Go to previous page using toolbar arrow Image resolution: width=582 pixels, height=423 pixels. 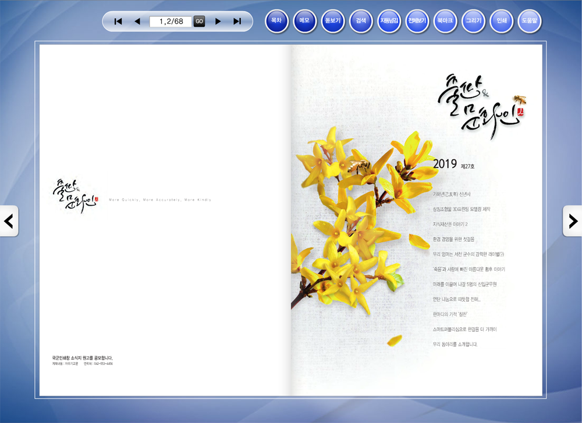(137, 21)
